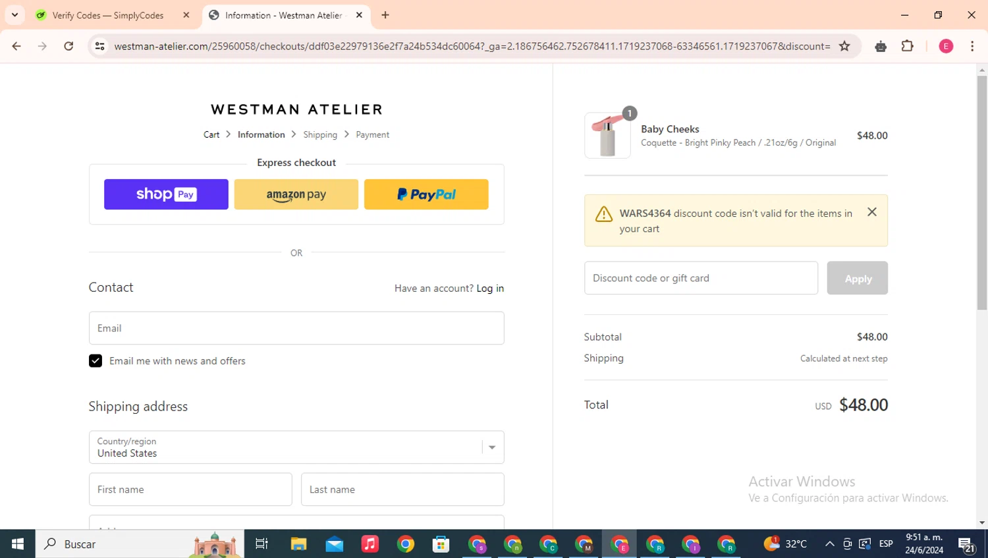
Task: Click the Baby Cheeks product thumbnail
Action: pos(607,135)
